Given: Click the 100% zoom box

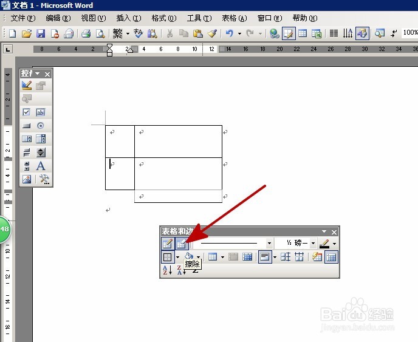Looking at the screenshot, I should tap(410, 33).
